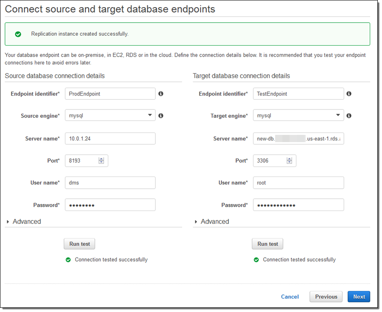Increment the target Port 3306 stepper
The width and height of the screenshot is (382, 312).
pyautogui.click(x=289, y=159)
